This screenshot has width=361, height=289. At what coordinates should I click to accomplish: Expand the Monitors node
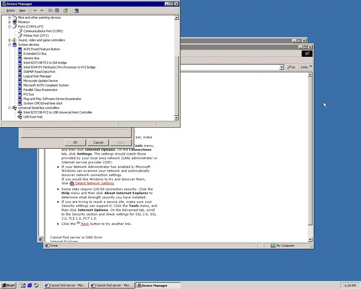pos(9,22)
